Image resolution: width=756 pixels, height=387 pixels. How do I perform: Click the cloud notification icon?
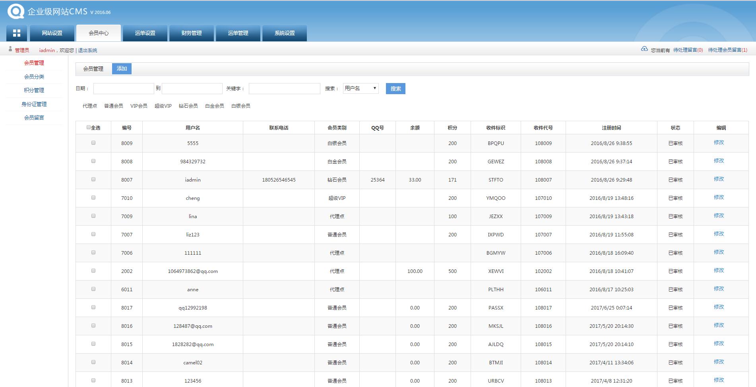pyautogui.click(x=644, y=49)
